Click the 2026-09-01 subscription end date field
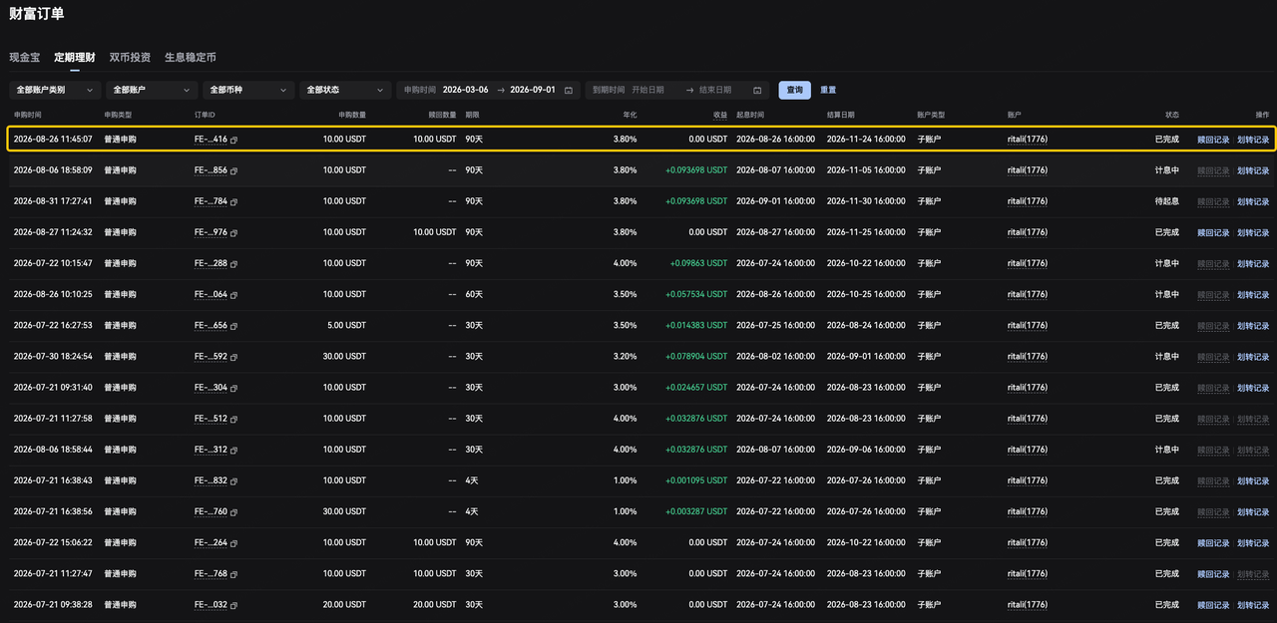Screen dimensions: 1277x623 point(533,90)
